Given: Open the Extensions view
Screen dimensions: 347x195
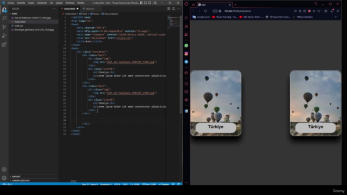Looking at the screenshot, I should tap(4, 44).
